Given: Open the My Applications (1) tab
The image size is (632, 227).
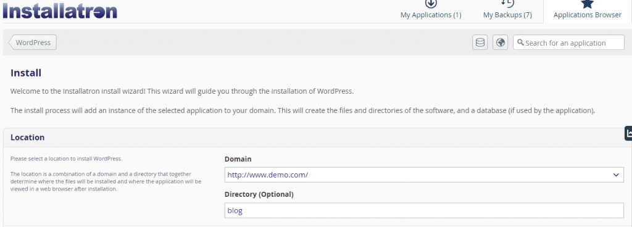Looking at the screenshot, I should tap(431, 15).
